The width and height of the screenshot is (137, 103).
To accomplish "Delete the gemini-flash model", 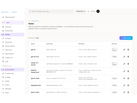I will [128, 78].
